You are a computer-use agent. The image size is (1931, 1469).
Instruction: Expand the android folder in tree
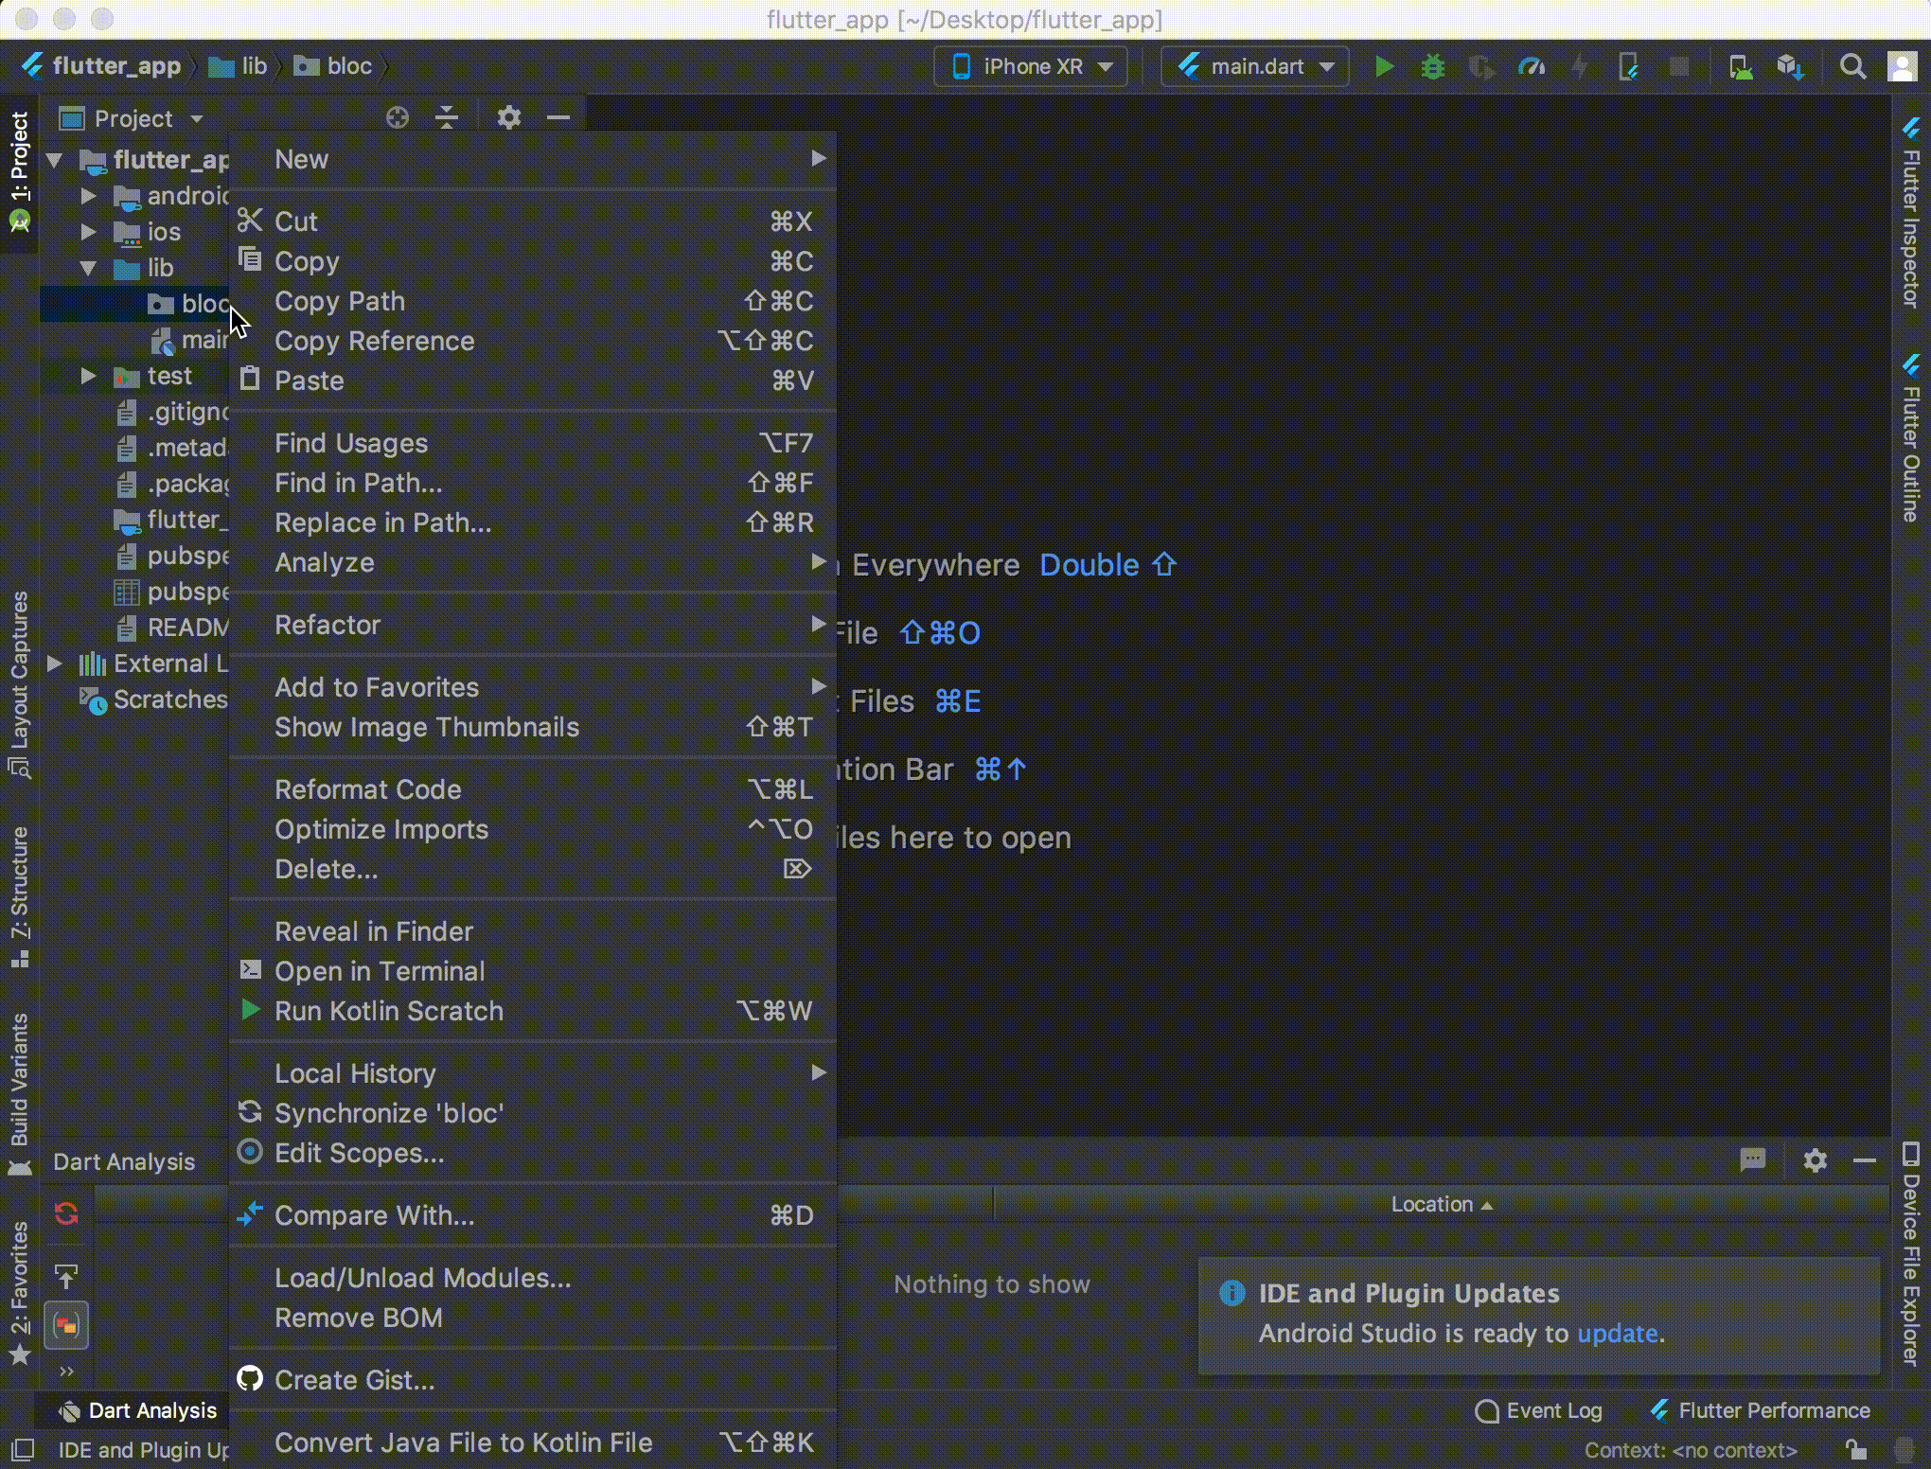(88, 196)
